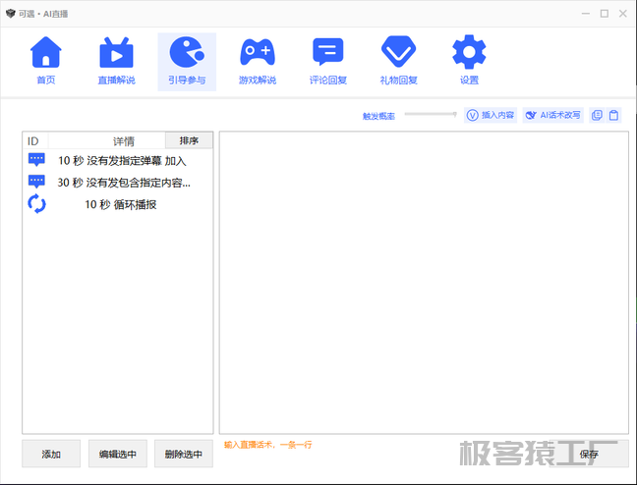637x485 pixels.
Task: Click the 插入内容 insert content button
Action: 491,115
